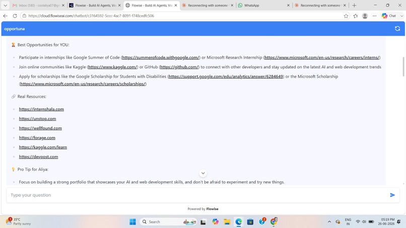
Task: Open the browser favorites list icon
Action: click(356, 16)
